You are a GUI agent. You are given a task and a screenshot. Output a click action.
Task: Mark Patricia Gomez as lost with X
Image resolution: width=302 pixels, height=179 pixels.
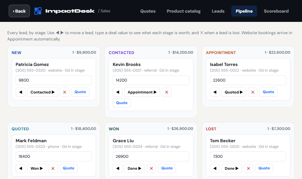click(65, 92)
